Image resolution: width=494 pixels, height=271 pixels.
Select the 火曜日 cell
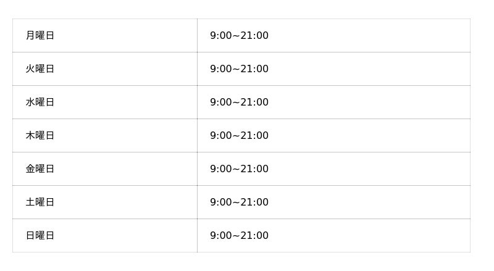coord(40,69)
